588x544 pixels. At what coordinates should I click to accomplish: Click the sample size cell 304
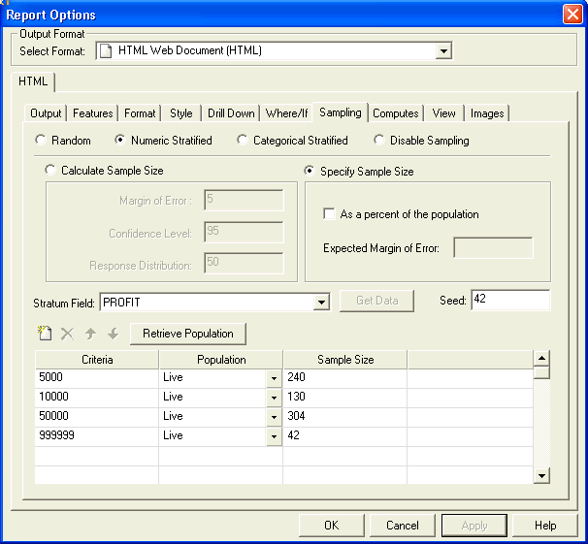click(x=345, y=417)
